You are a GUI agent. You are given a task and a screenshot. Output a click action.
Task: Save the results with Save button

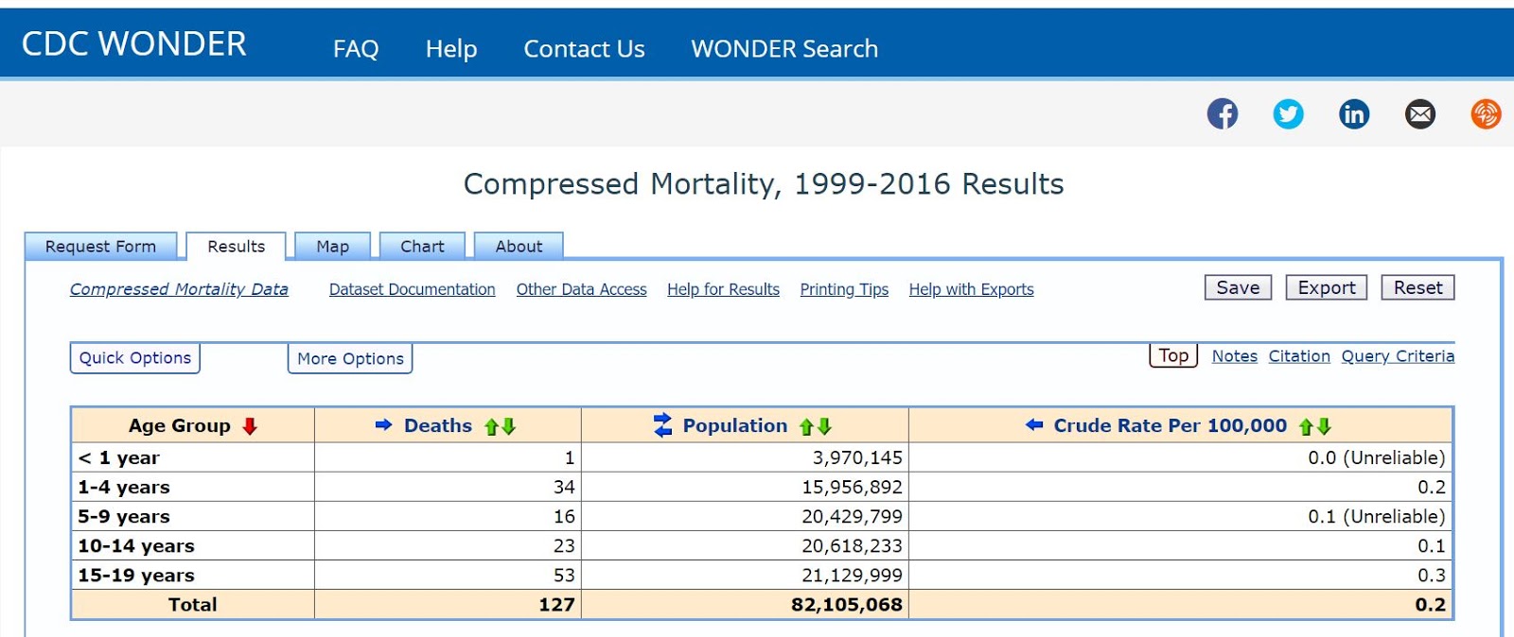point(1238,287)
